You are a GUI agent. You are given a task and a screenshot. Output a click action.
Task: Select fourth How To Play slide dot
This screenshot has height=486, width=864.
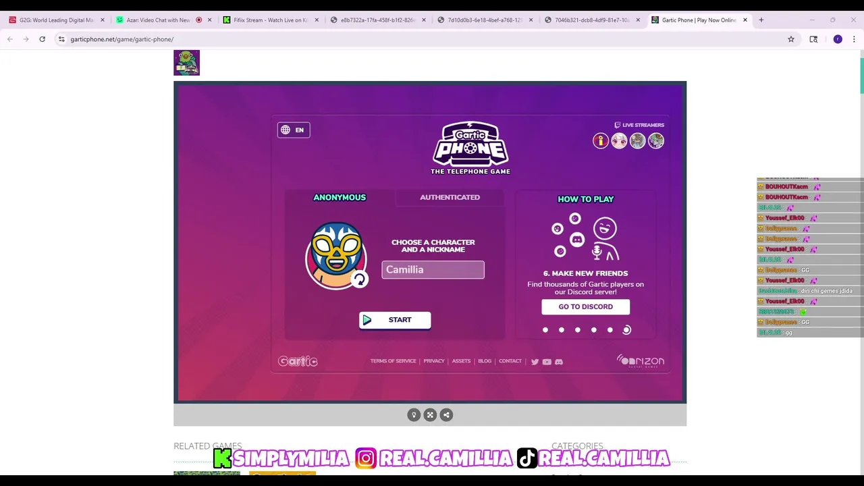click(594, 330)
